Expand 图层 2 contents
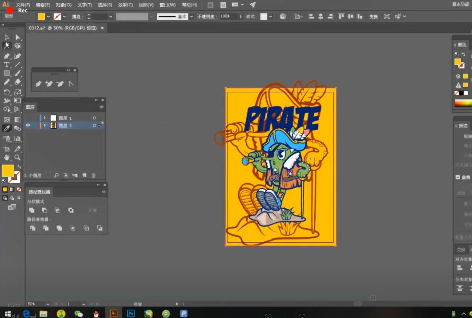 point(45,125)
